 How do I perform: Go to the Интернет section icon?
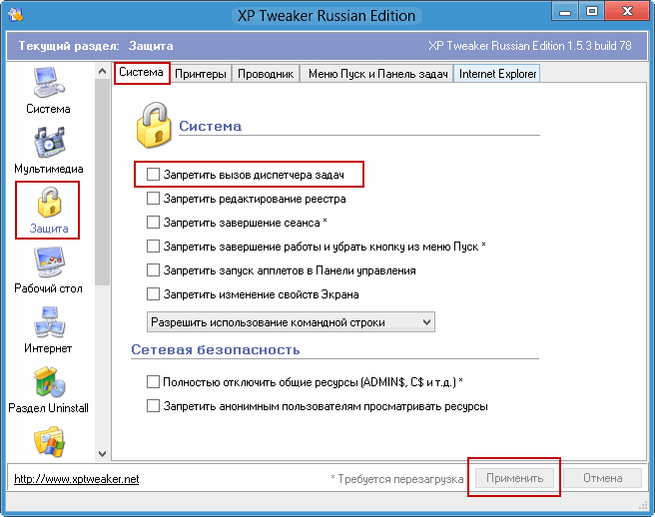pyautogui.click(x=48, y=323)
